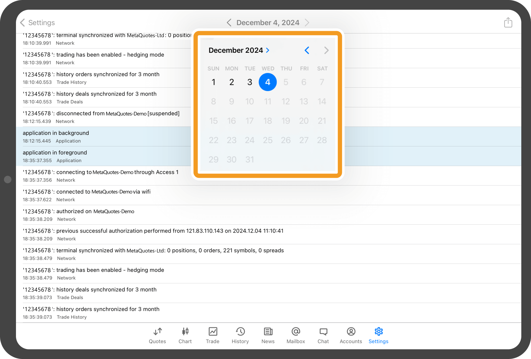This screenshot has width=531, height=359.
Task: Click the December 4, 2024 date title
Action: [x=268, y=23]
